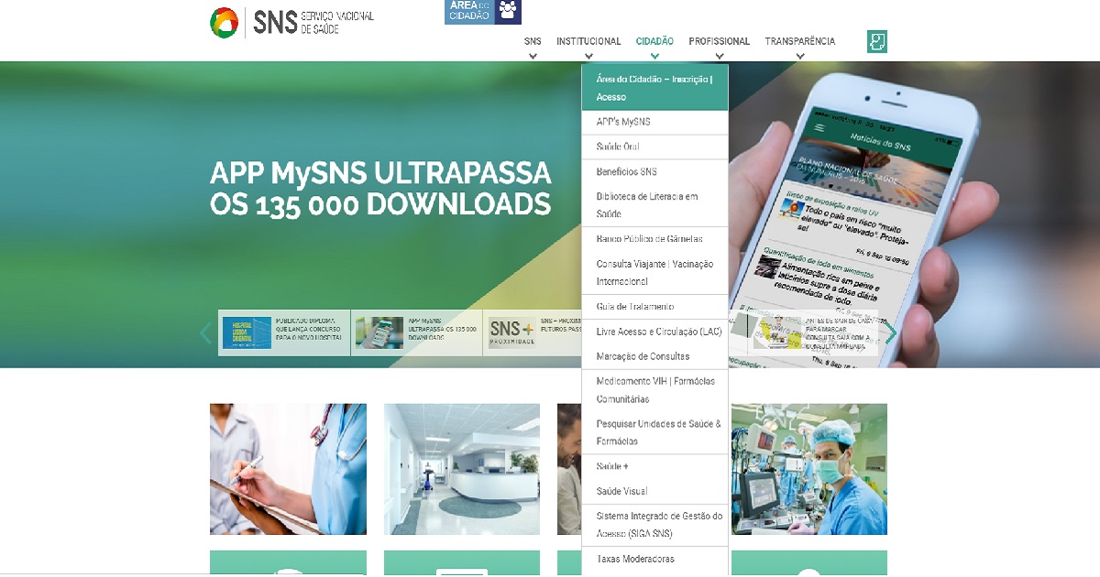The height and width of the screenshot is (577, 1100).
Task: Advance to the next carousel slide
Action: (x=890, y=333)
